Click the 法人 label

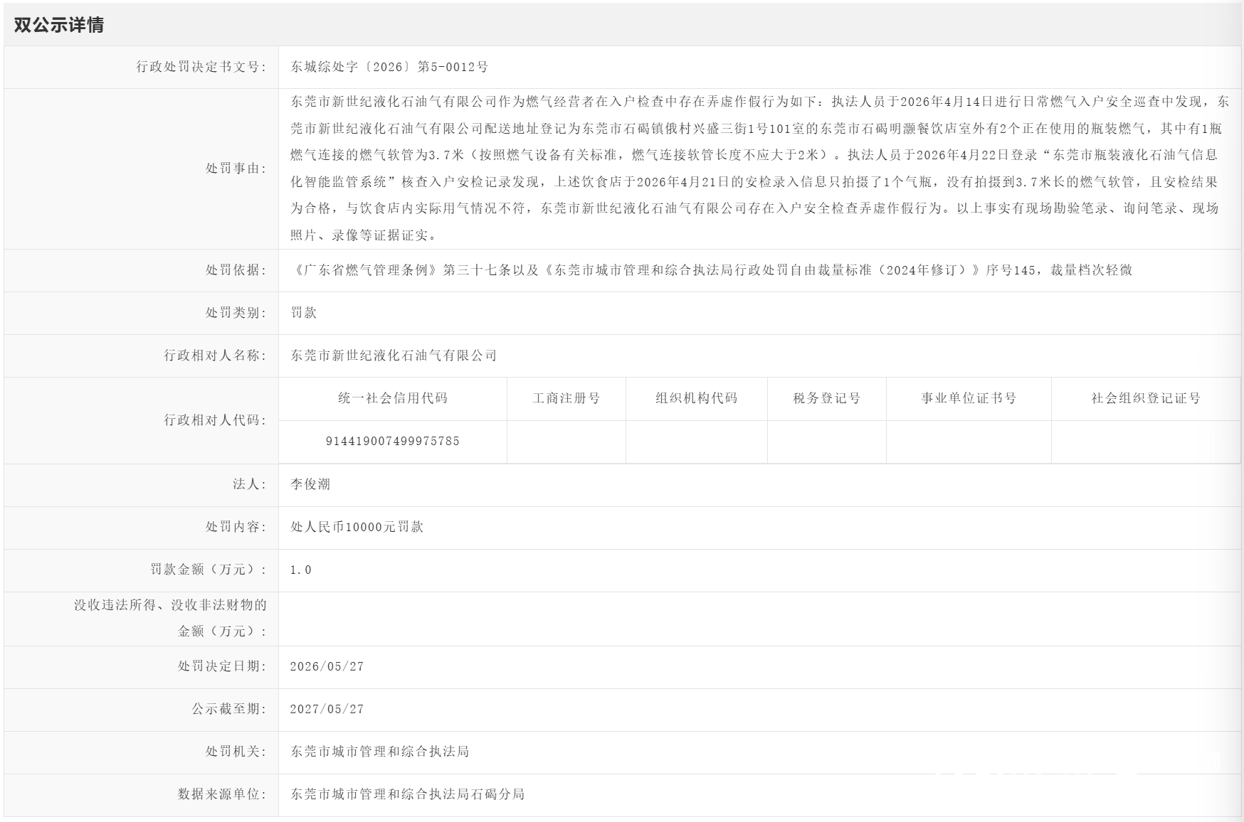tap(250, 484)
